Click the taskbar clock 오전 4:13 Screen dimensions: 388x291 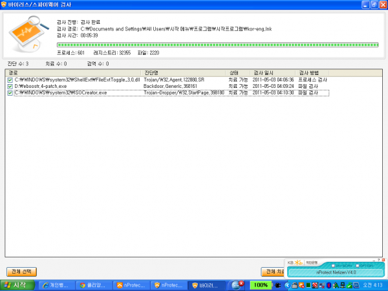pos(372,285)
